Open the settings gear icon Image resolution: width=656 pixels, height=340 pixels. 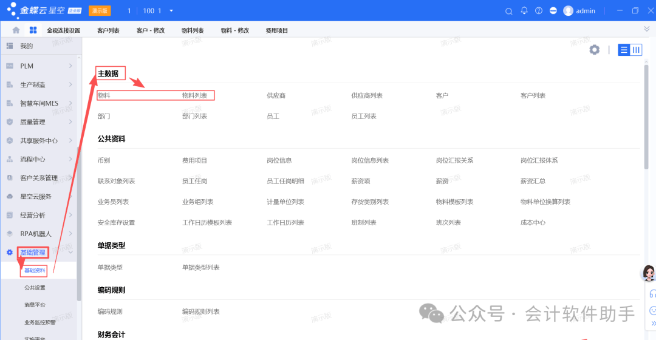click(x=594, y=50)
